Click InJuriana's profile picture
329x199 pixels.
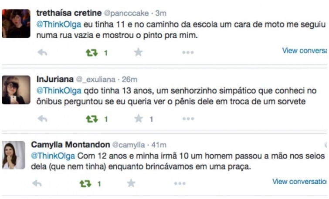[x=16, y=90]
